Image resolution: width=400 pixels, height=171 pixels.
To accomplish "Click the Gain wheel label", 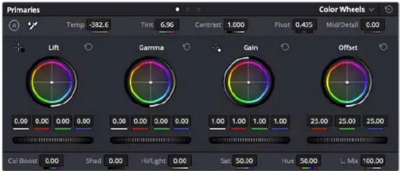I will tap(251, 47).
